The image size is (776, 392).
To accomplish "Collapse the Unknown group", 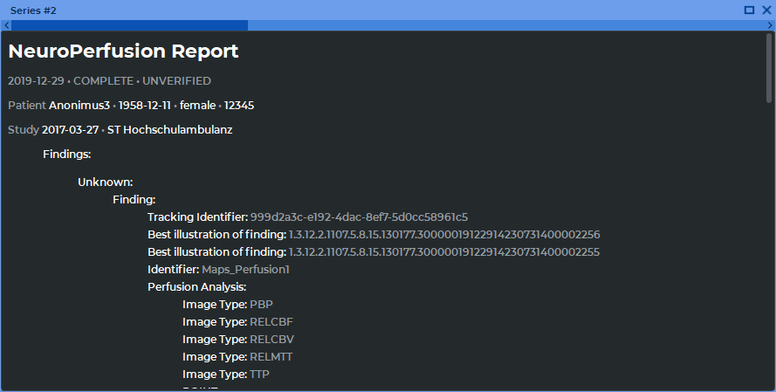I will tap(105, 182).
